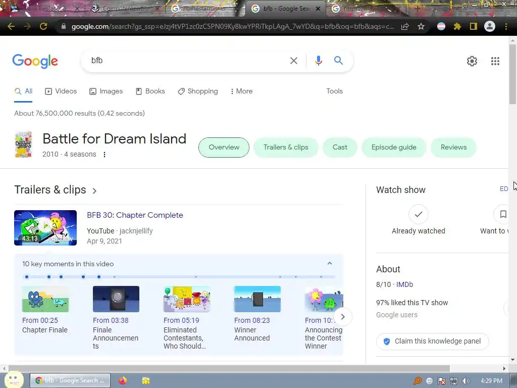
Task: Click the taskbar clock 4:29 PM
Action: coord(491,381)
